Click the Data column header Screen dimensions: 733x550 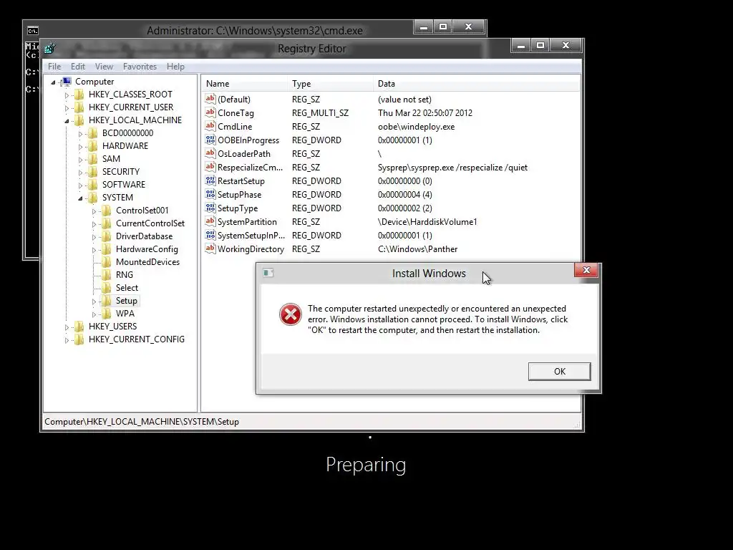click(477, 84)
